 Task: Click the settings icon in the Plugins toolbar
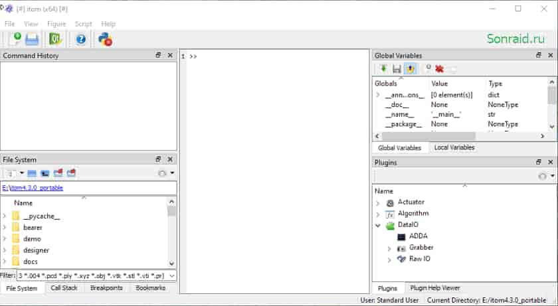(x=542, y=176)
